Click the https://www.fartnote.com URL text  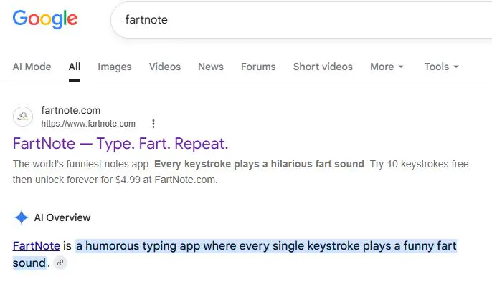click(88, 124)
